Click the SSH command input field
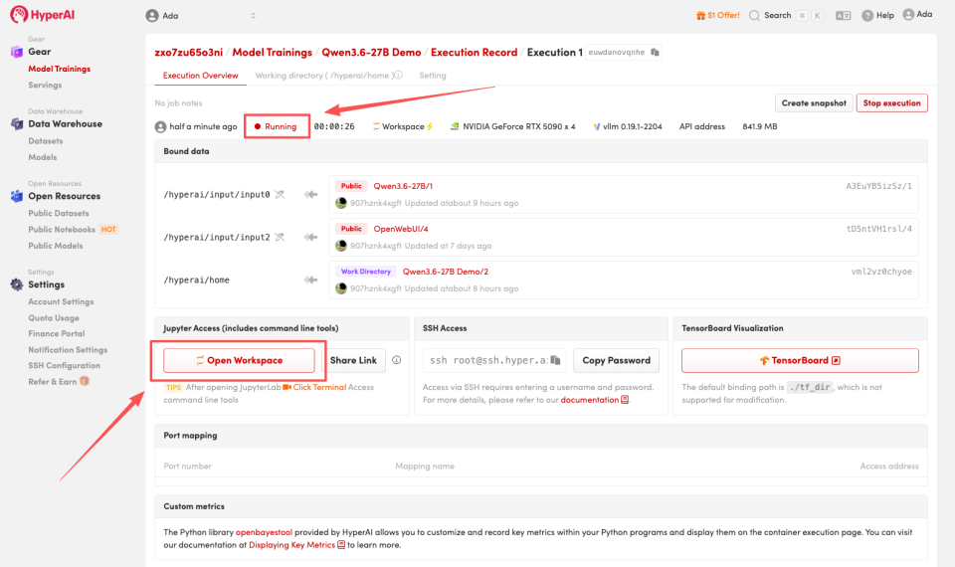955x567 pixels. (494, 360)
